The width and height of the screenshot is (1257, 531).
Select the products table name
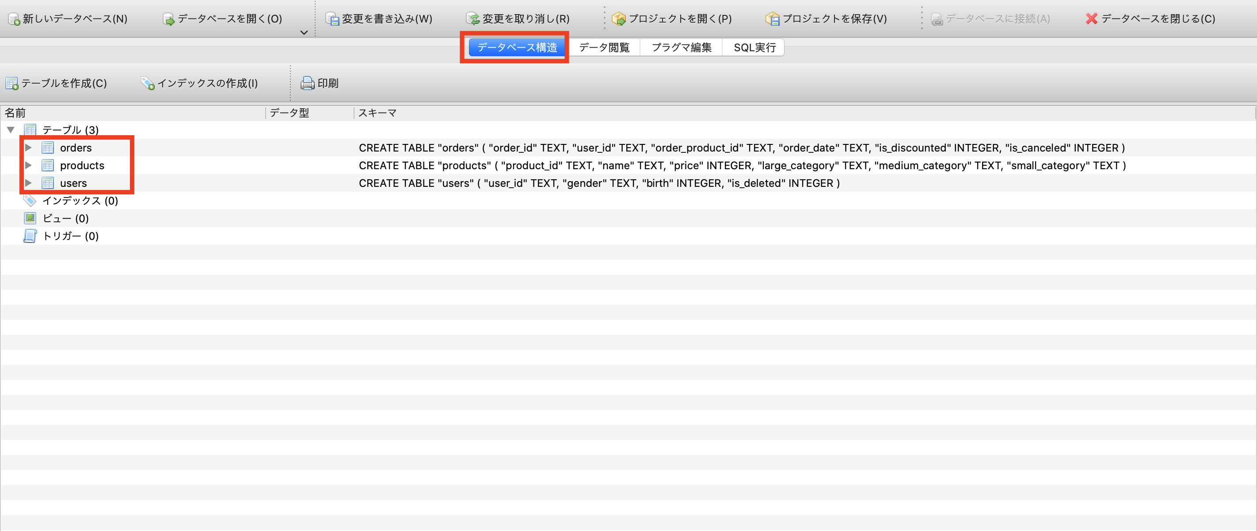click(x=82, y=165)
